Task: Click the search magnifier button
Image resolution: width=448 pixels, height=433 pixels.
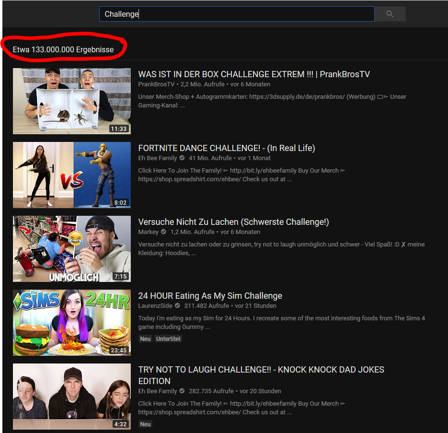Action: [390, 14]
